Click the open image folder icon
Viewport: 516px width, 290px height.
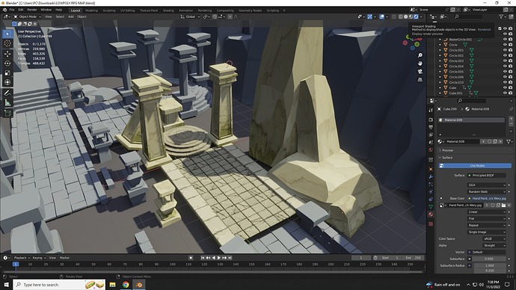point(503,206)
